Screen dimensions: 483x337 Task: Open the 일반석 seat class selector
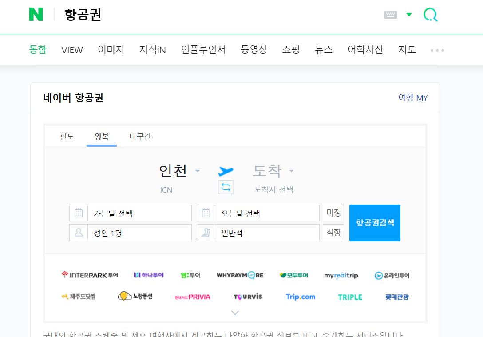click(267, 233)
